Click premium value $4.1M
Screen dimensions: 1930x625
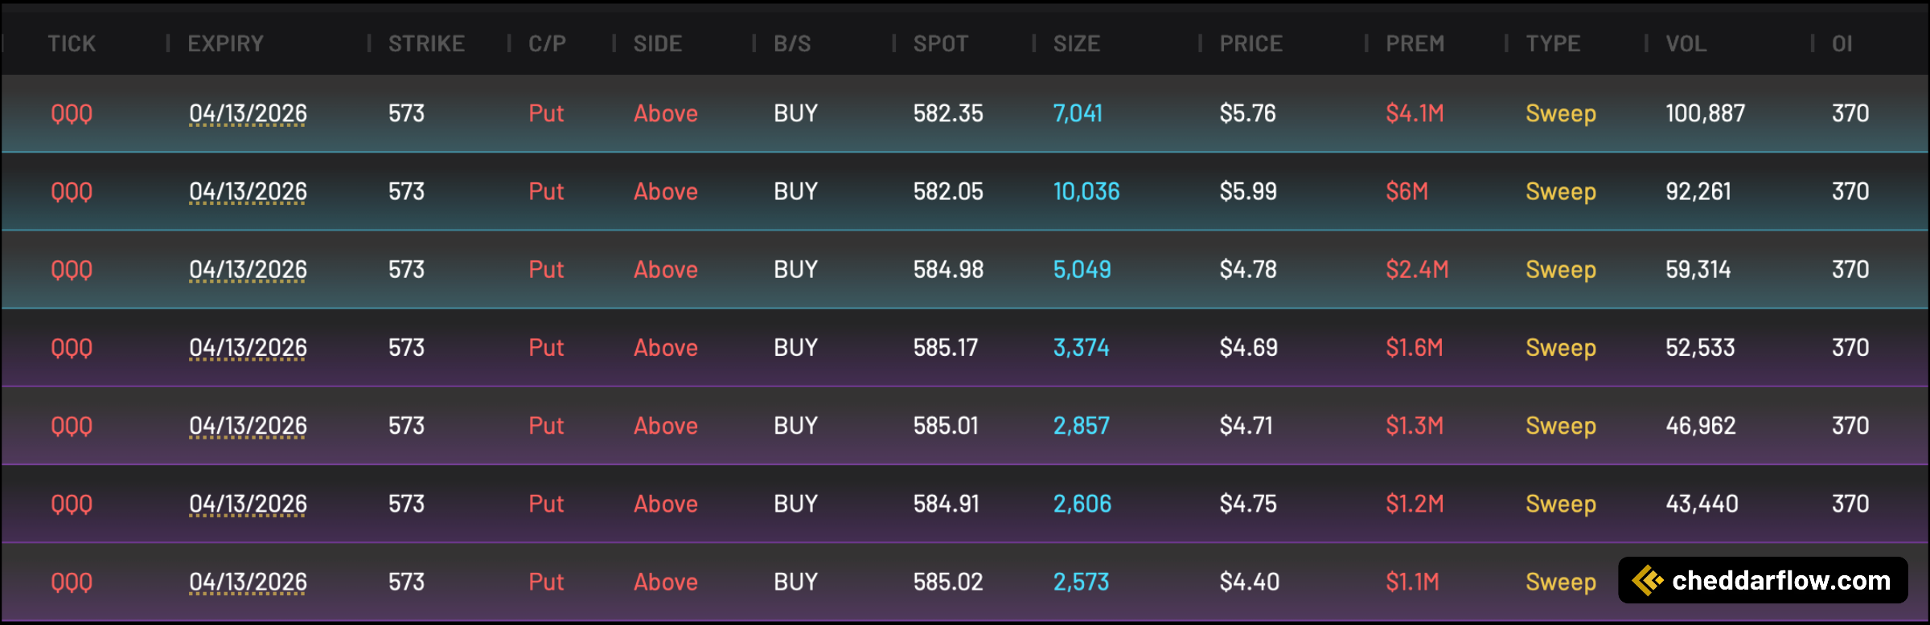pos(1415,113)
